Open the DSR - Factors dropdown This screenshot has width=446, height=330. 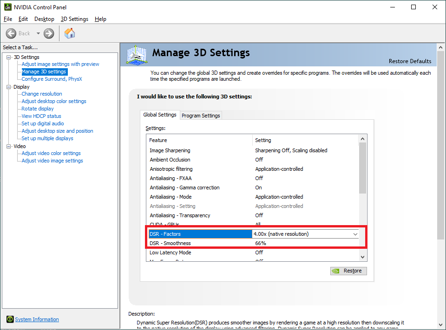(355, 234)
